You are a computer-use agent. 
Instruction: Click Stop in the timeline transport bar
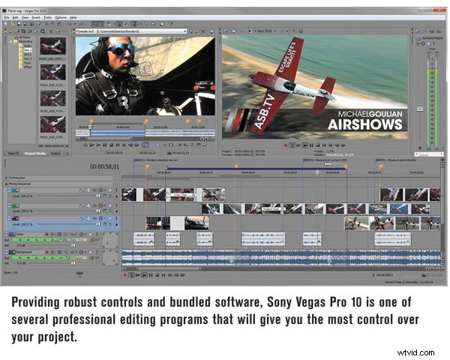[x=157, y=275]
